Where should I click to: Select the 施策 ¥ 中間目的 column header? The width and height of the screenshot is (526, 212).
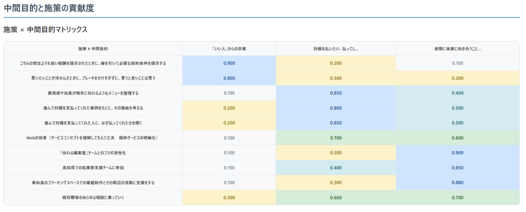(93, 49)
